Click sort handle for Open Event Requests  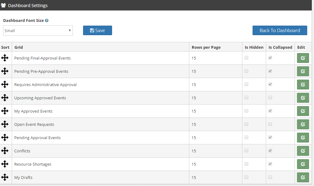(x=5, y=124)
